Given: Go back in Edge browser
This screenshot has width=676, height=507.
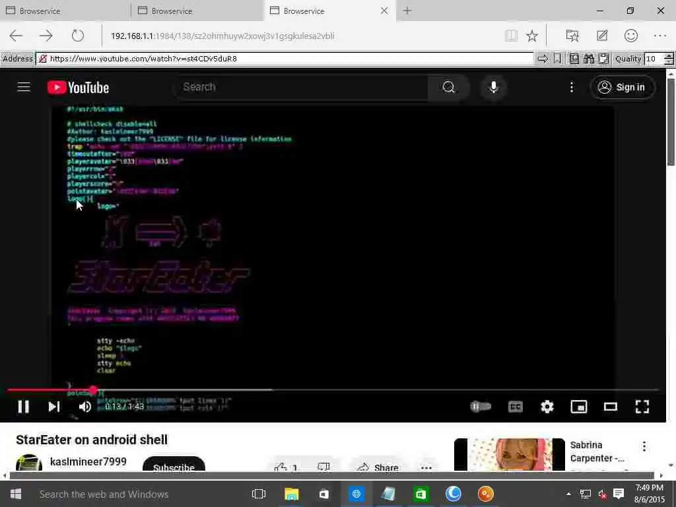Looking at the screenshot, I should 16,36.
